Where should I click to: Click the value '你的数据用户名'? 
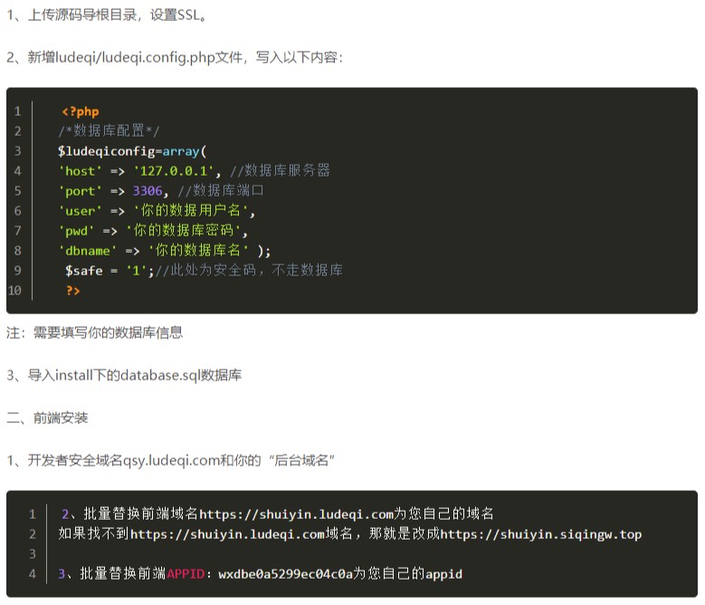[191, 210]
